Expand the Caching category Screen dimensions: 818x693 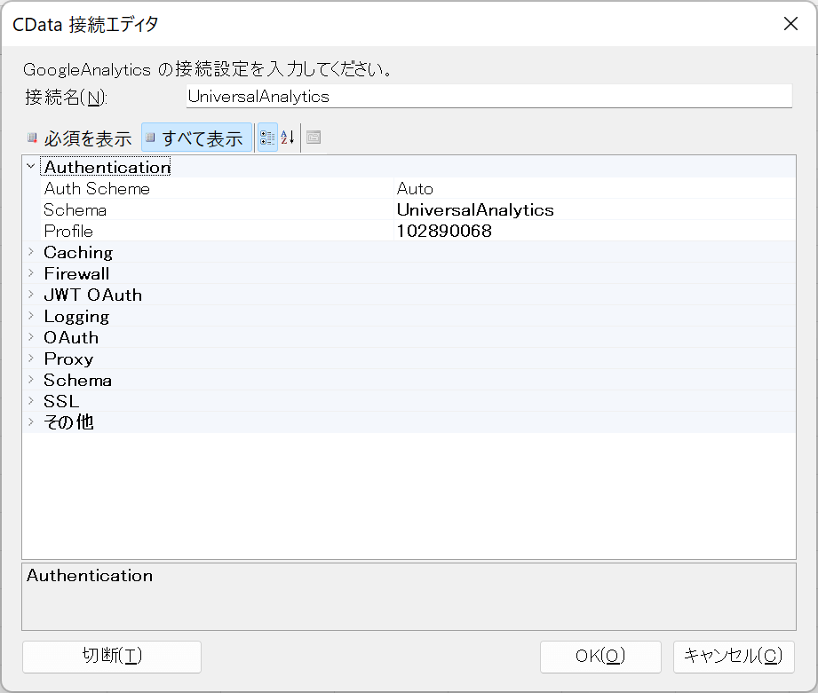(x=31, y=252)
